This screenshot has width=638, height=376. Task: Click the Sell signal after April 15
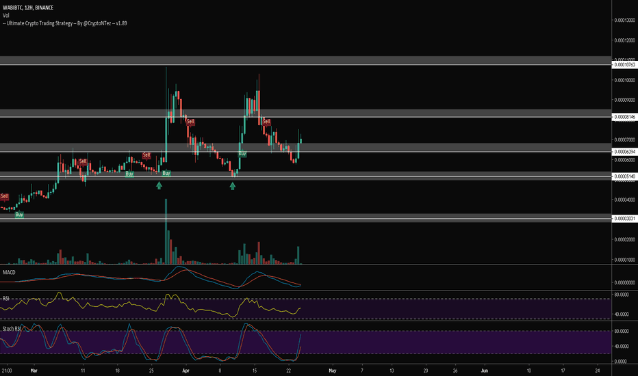coord(266,122)
